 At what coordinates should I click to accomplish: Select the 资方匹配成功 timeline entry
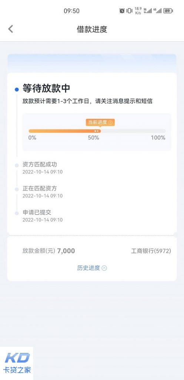tap(43, 168)
